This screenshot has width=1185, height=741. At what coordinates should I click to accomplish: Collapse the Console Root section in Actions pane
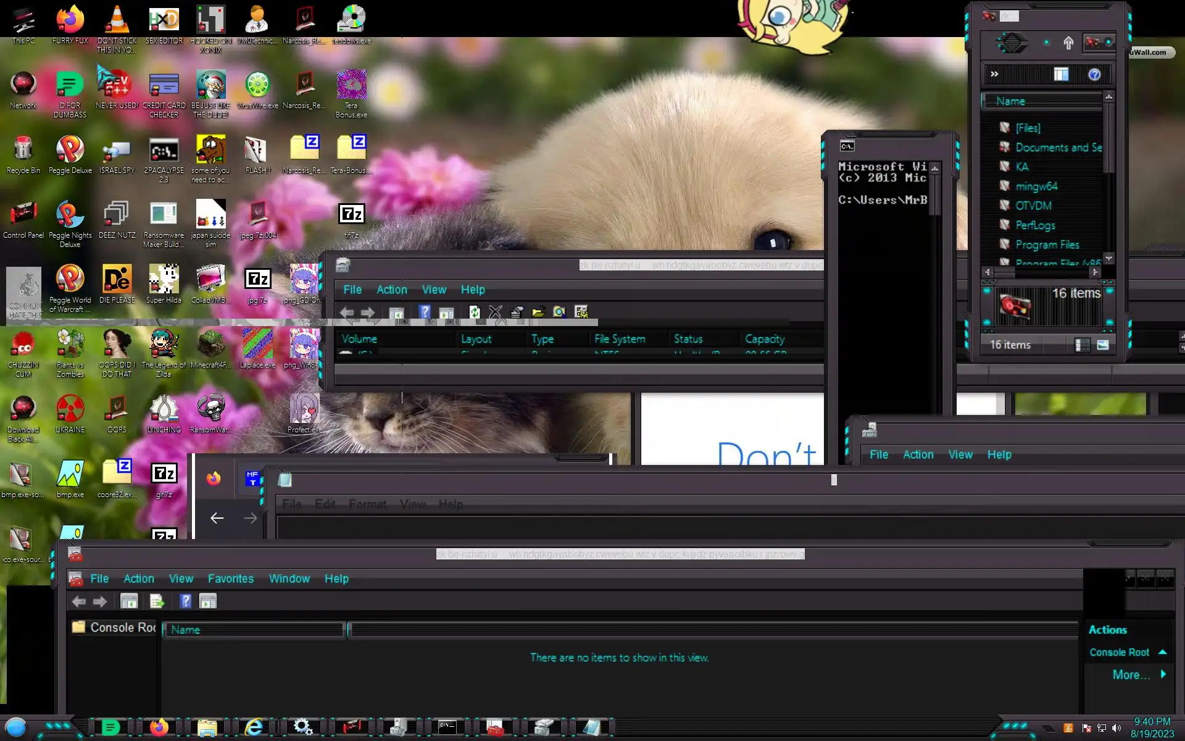(x=1163, y=652)
